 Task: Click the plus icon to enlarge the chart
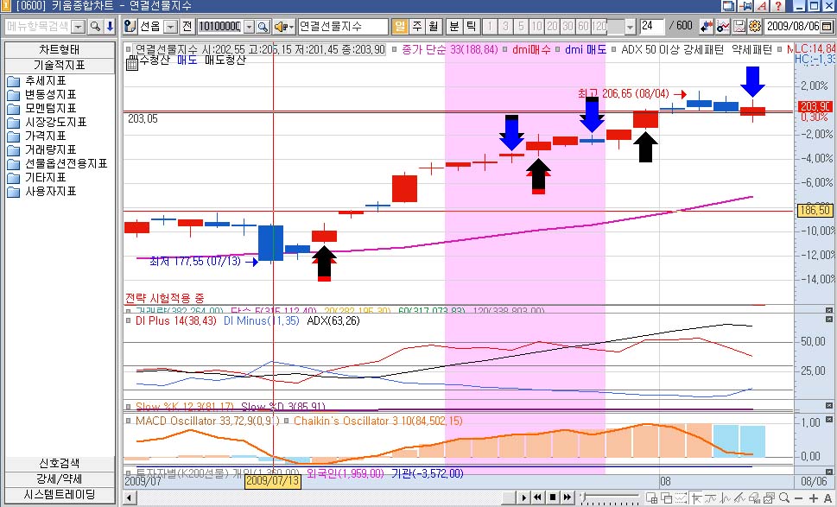point(814,497)
